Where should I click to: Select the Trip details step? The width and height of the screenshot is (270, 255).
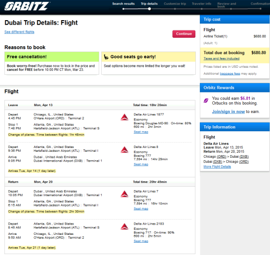(x=149, y=3)
